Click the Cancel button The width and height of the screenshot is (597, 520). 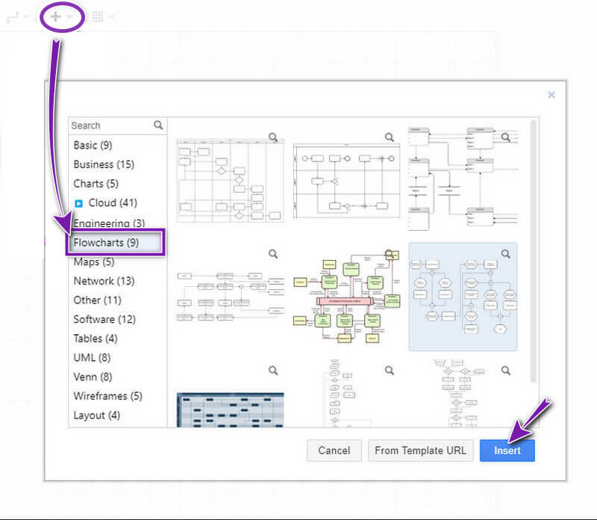334,451
